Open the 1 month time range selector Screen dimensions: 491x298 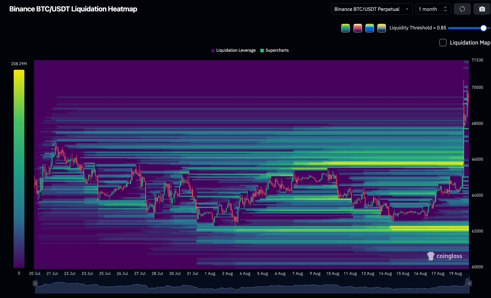tap(433, 9)
